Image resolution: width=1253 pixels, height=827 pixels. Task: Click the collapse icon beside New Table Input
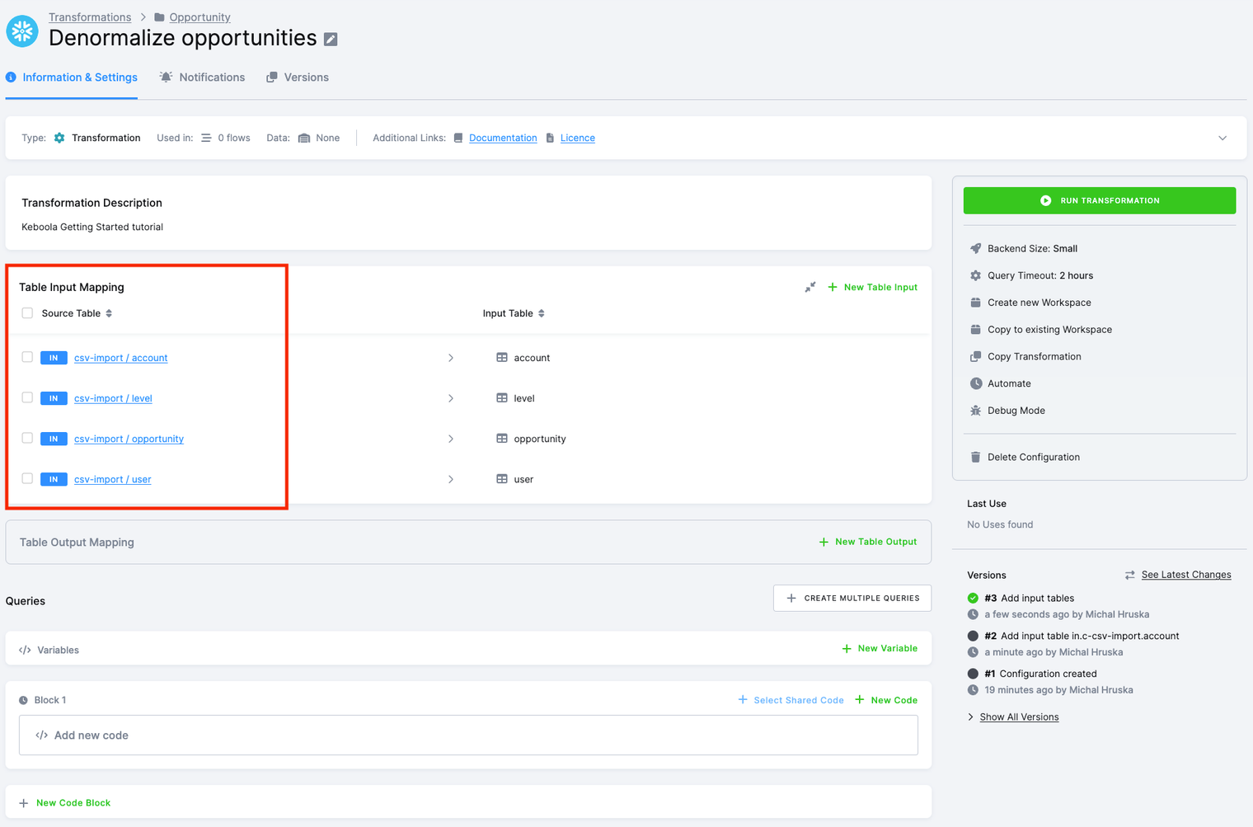pyautogui.click(x=810, y=287)
